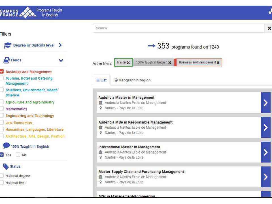Remove the Master active filter
The image size is (272, 204).
128,63
